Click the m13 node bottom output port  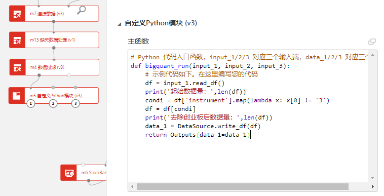click(54, 48)
